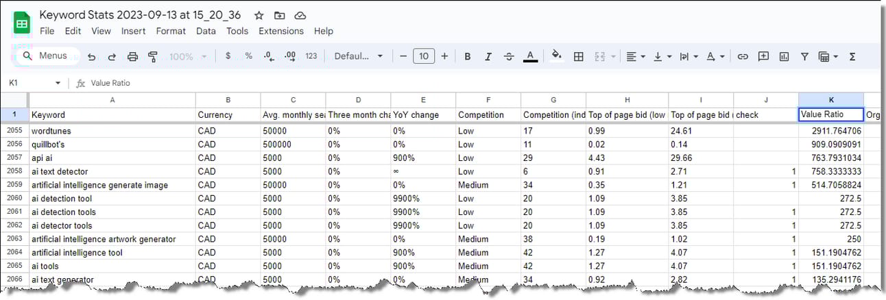Print the spreadsheet

coord(133,56)
